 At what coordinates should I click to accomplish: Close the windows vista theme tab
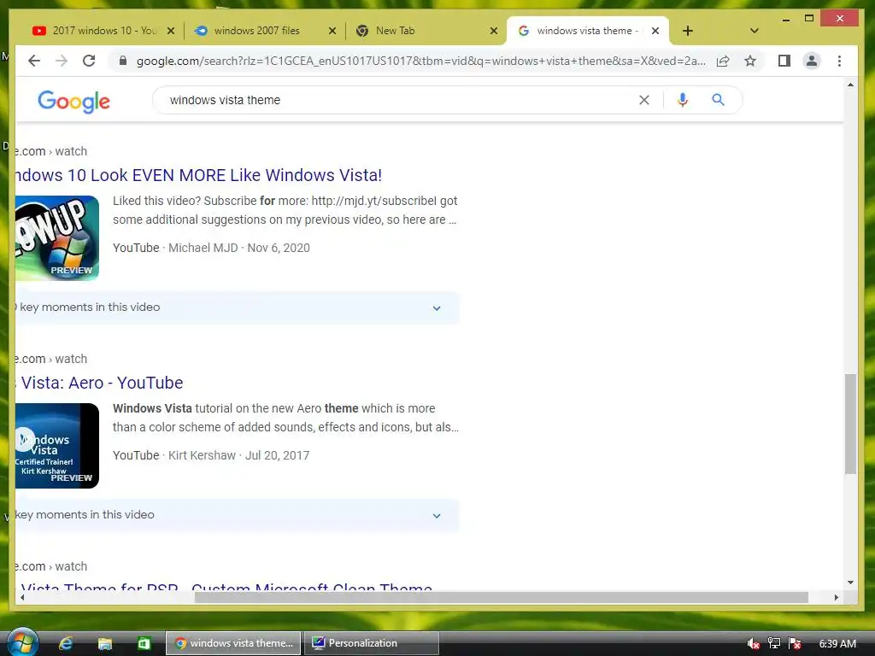(655, 31)
